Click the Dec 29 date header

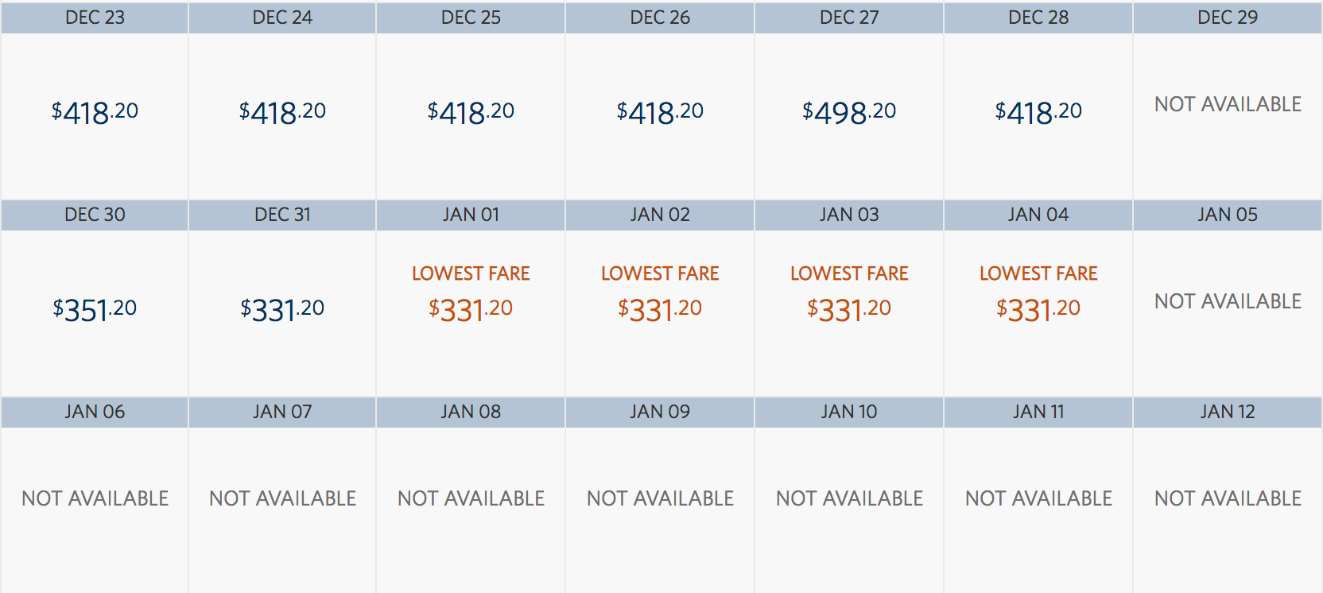click(1227, 17)
